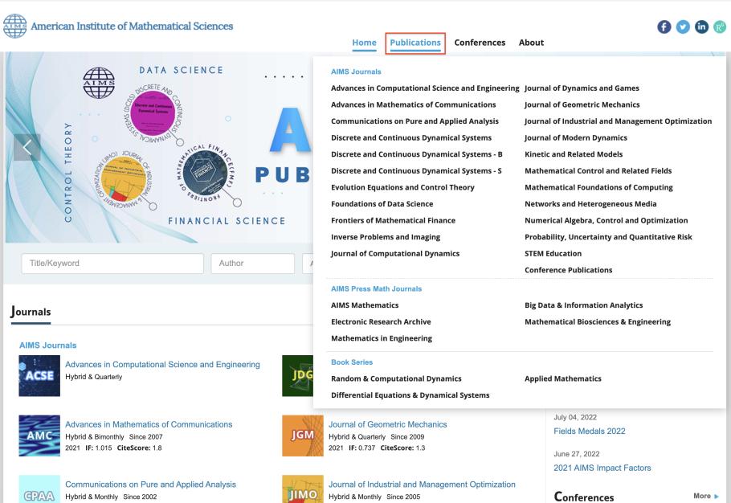Click the previous slide arrow on the banner
The image size is (731, 503).
coord(27,147)
